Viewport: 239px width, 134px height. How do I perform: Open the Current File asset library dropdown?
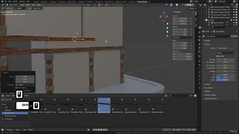point(15,100)
